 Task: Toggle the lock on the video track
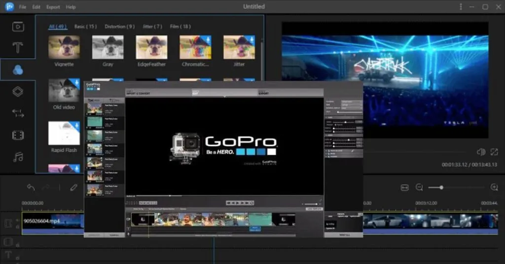18,227
